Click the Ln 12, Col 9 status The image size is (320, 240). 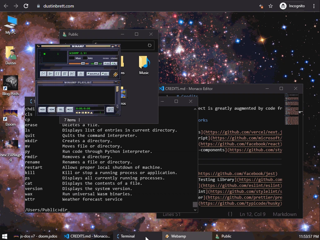(x=252, y=214)
